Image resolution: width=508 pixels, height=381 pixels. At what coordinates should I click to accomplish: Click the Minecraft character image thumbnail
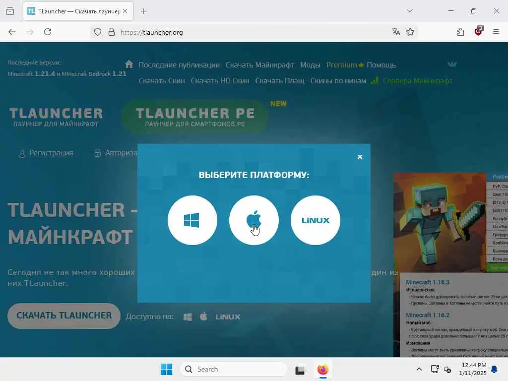click(440, 222)
